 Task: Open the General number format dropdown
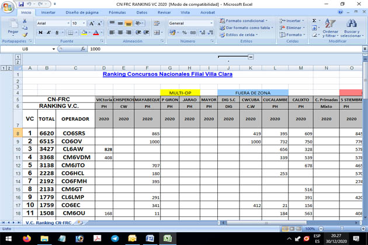211,23
